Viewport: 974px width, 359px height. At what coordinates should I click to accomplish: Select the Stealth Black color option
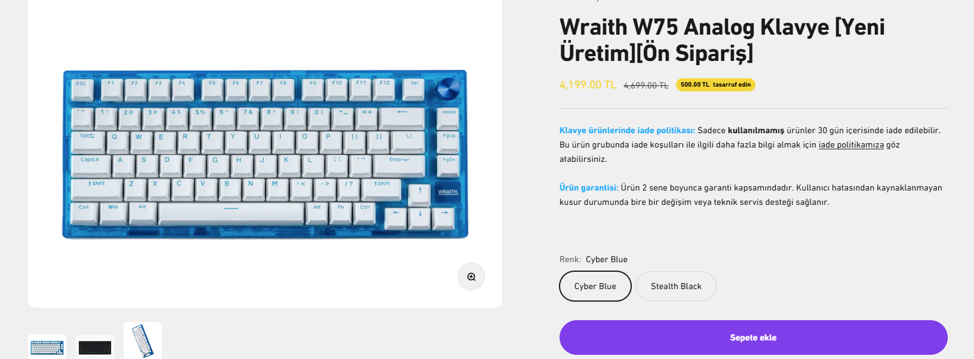pos(676,286)
